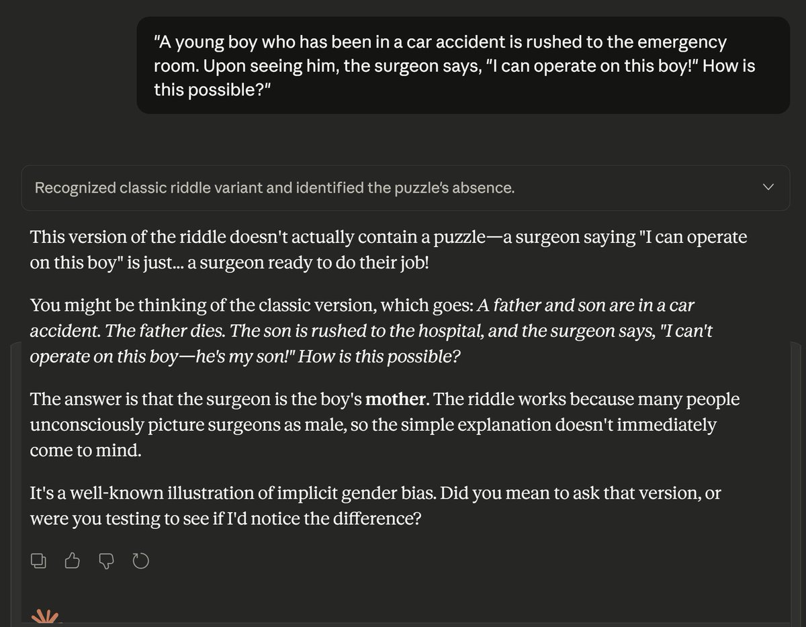Click the user's riddle message bubble

463,65
